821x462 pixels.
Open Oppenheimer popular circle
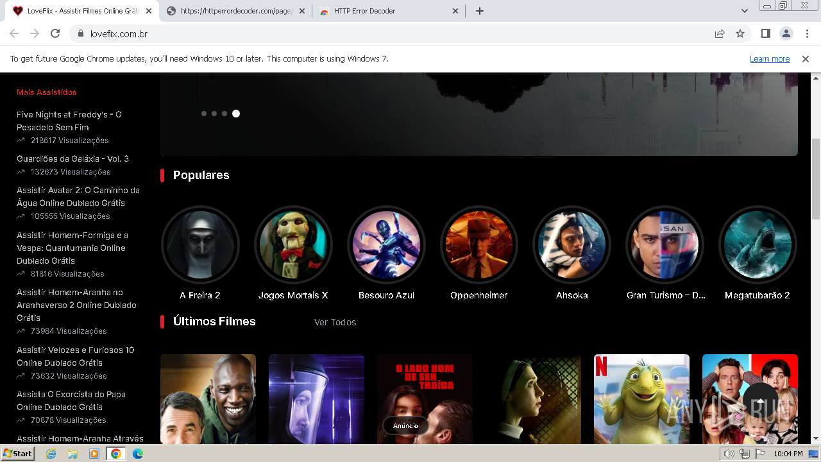click(x=479, y=244)
